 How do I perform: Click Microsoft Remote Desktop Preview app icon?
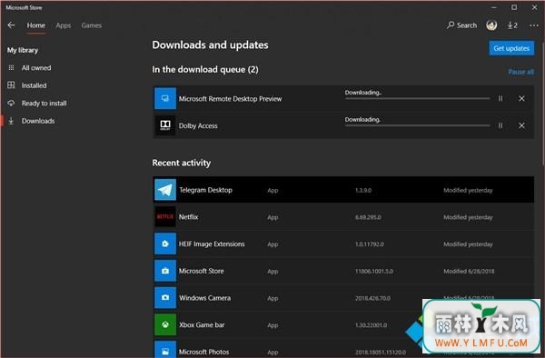(165, 98)
